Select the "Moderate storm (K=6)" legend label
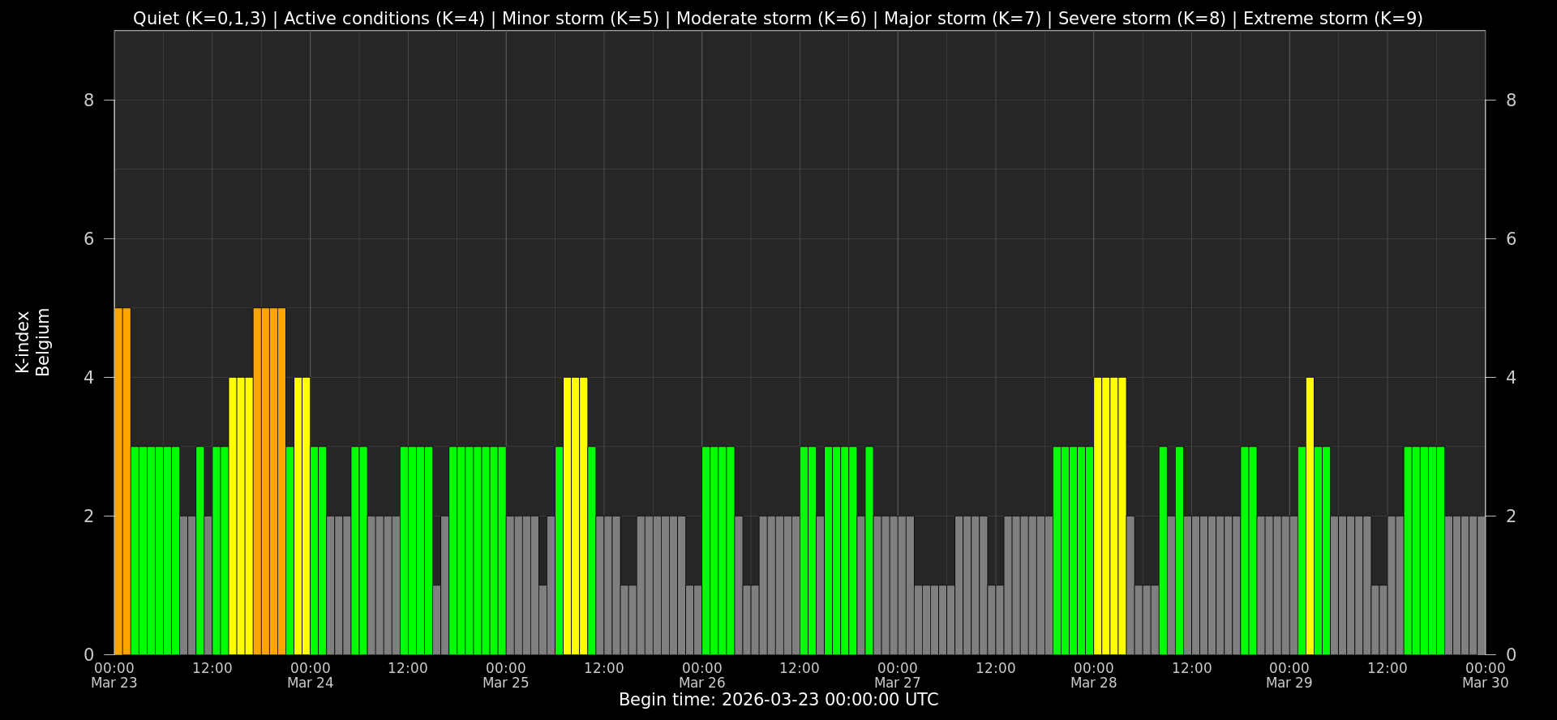 tap(771, 19)
